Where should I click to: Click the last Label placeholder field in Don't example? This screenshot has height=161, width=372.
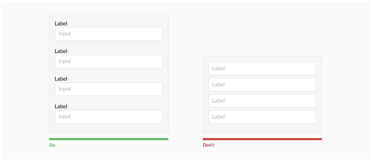tap(262, 117)
